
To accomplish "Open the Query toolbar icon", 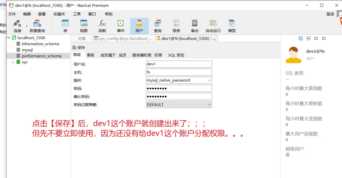I will tap(158, 26).
